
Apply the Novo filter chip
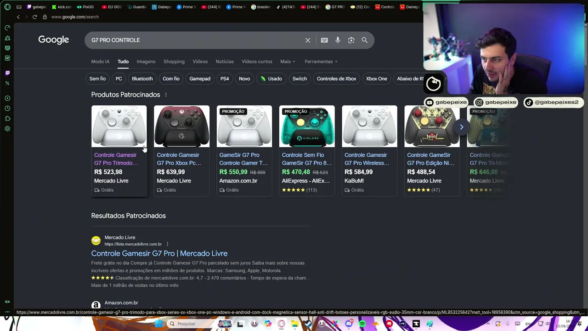click(244, 79)
